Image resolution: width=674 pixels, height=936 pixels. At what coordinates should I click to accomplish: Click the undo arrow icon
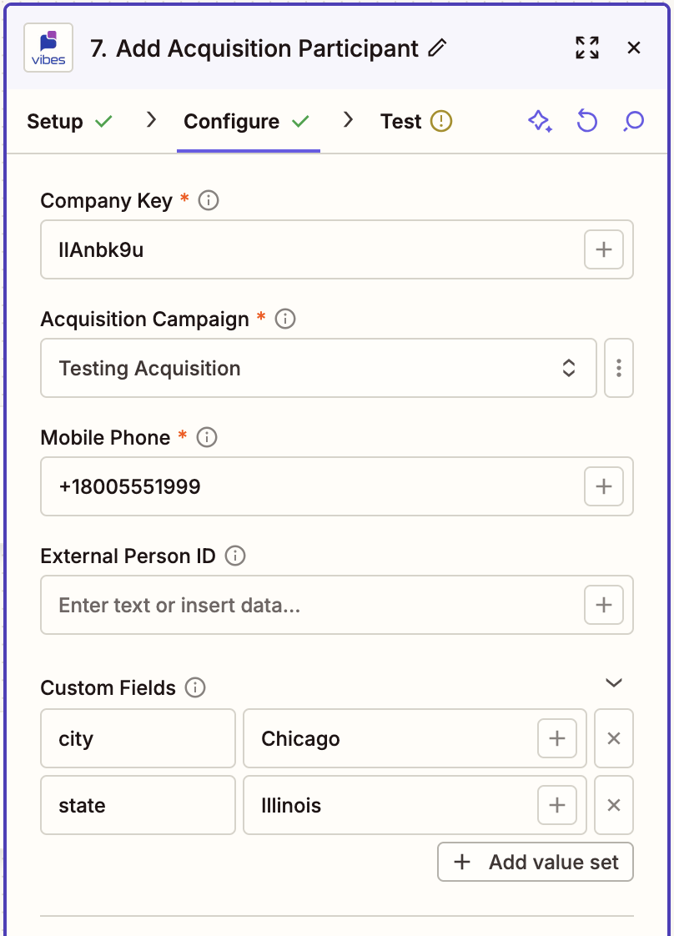pyautogui.click(x=587, y=121)
